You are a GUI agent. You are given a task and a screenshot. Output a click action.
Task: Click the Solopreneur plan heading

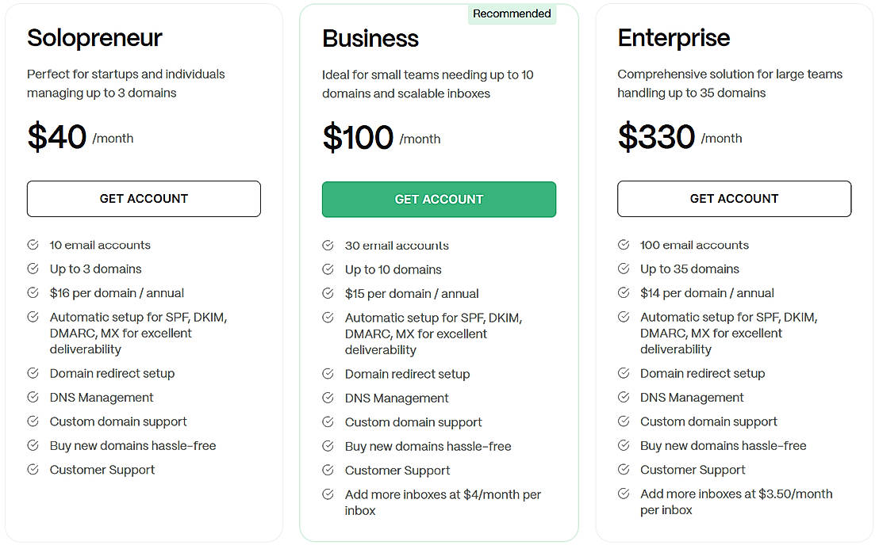pos(94,37)
